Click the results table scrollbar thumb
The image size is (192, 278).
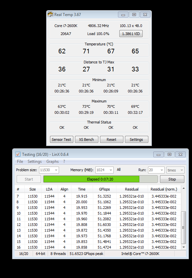(x=184, y=227)
